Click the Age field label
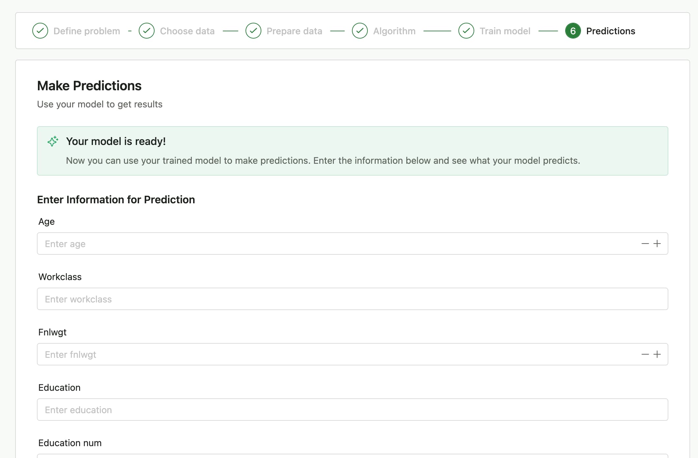The height and width of the screenshot is (458, 698). [46, 222]
